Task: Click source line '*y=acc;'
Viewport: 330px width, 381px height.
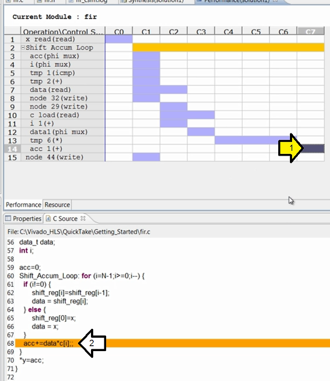Action: coord(32,360)
